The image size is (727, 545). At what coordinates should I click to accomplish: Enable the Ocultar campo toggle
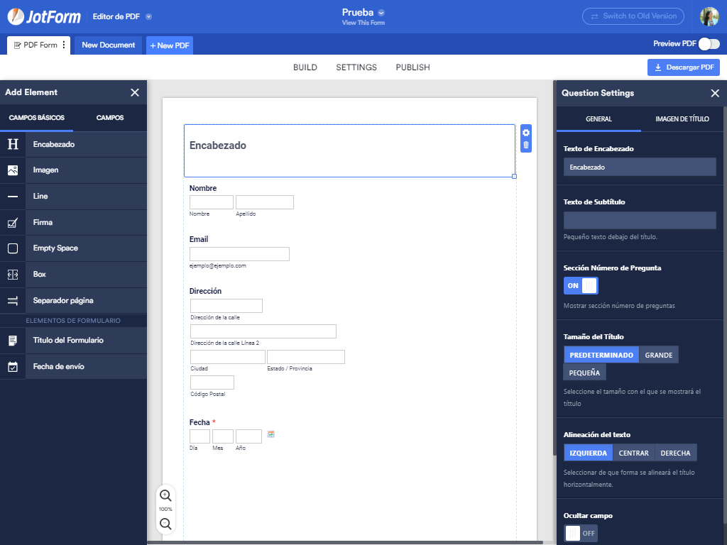coord(581,533)
